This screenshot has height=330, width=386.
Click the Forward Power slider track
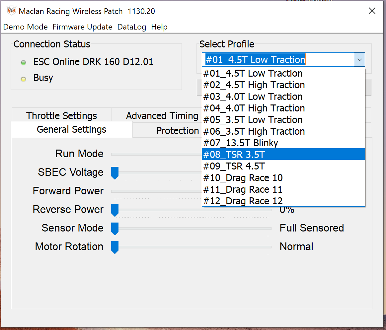157,191
